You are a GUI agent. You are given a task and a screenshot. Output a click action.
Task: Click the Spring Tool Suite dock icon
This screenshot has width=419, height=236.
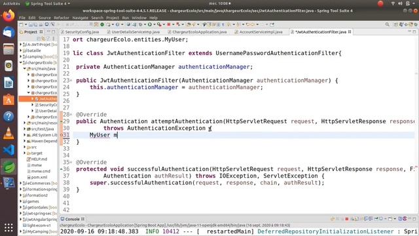[x=9, y=167]
